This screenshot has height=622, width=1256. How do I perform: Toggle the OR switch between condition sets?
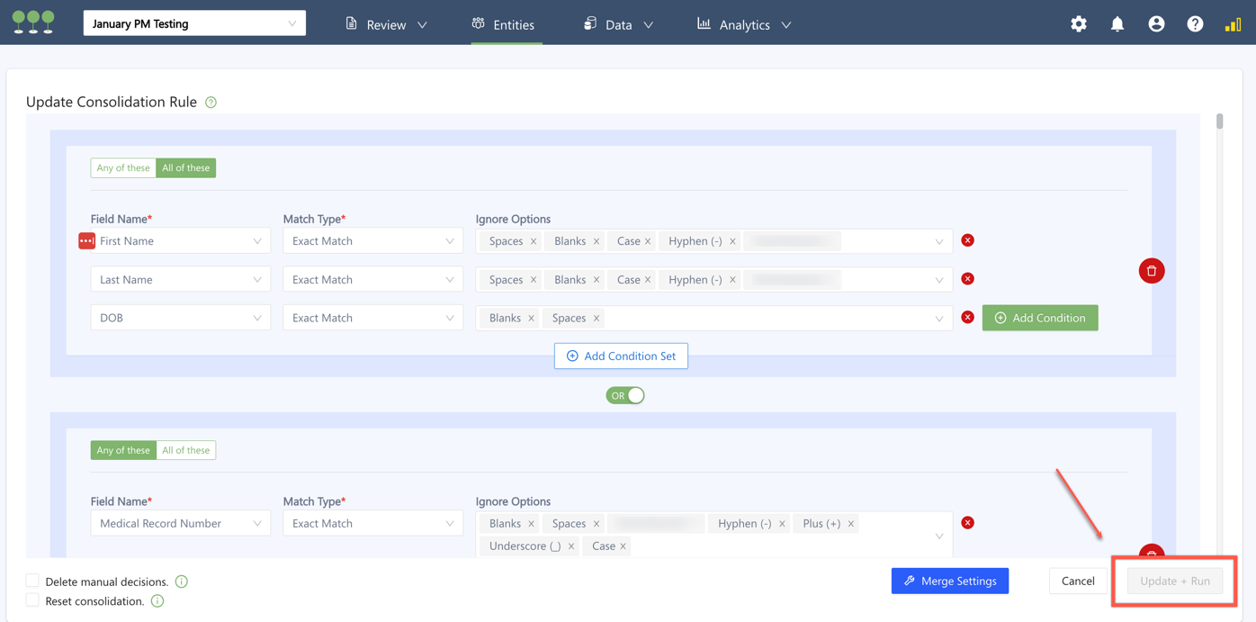point(625,395)
